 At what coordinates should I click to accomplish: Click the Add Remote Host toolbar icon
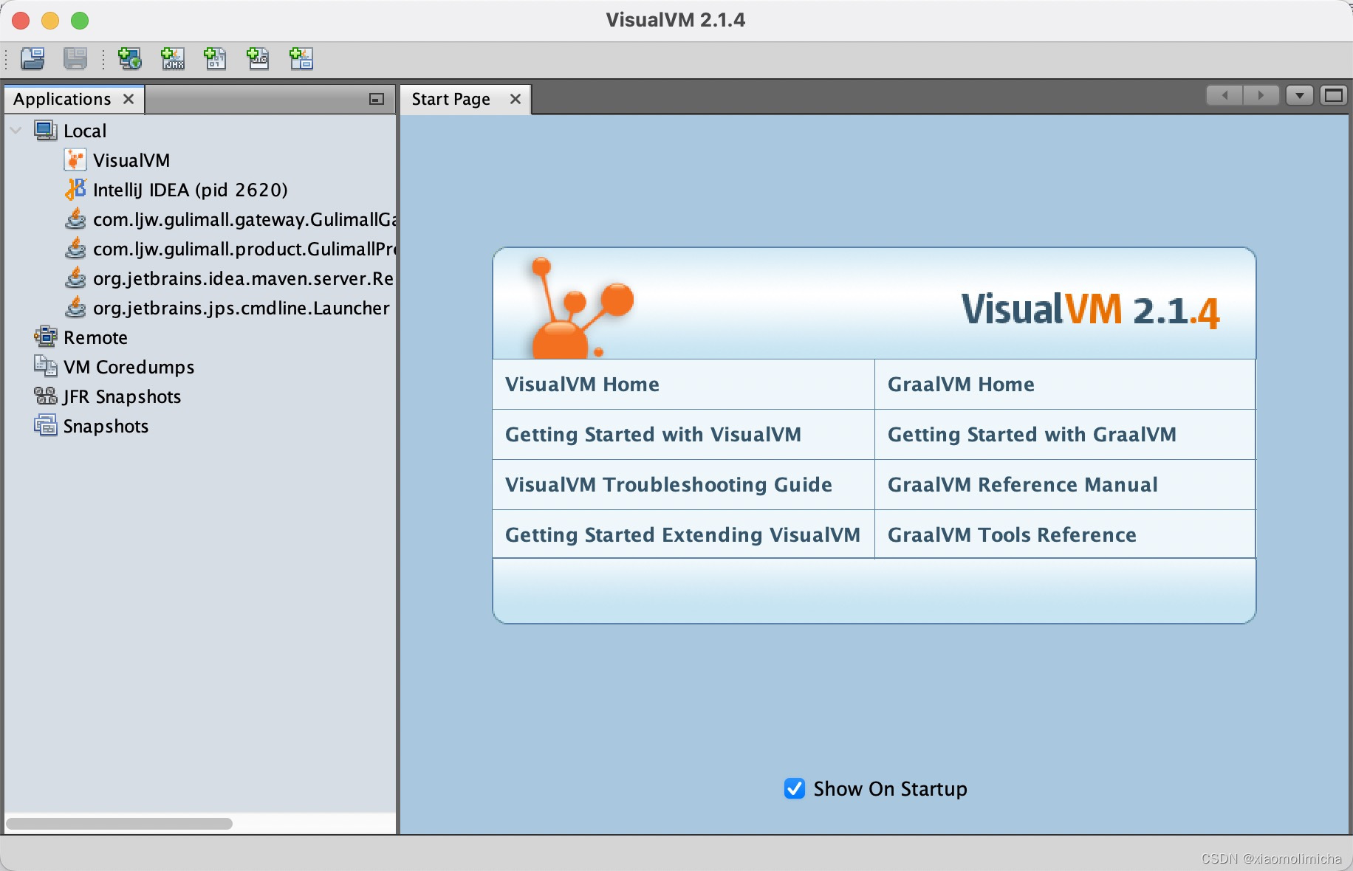coord(130,58)
